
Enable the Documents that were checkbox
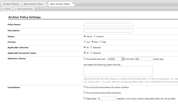tap(85, 59)
